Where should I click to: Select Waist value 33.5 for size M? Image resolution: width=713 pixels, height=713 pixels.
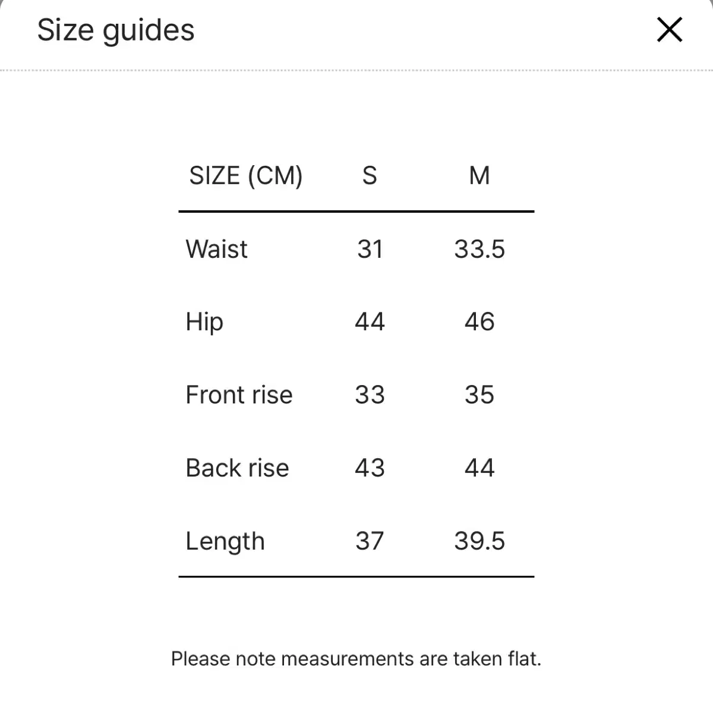pyautogui.click(x=479, y=249)
